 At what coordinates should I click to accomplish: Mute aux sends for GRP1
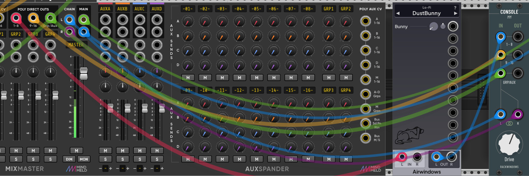point(328,77)
